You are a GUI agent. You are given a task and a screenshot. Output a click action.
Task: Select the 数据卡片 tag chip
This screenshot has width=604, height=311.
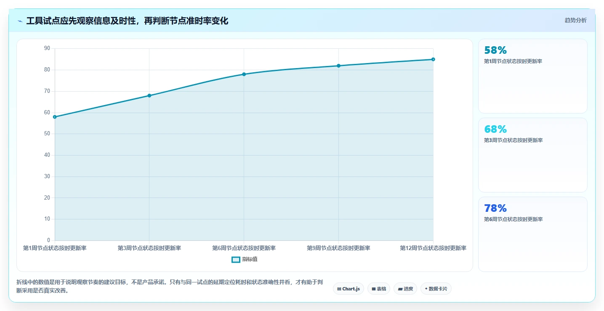pos(436,289)
